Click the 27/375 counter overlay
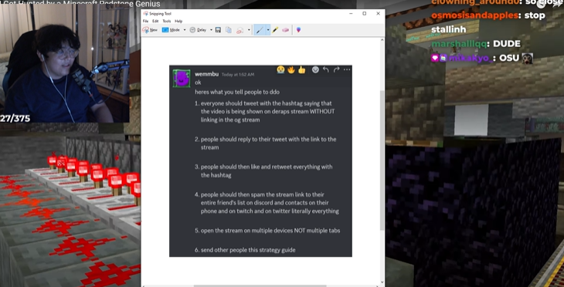564x287 pixels. tap(15, 118)
